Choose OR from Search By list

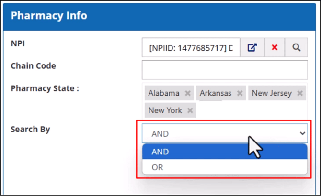coord(225,167)
